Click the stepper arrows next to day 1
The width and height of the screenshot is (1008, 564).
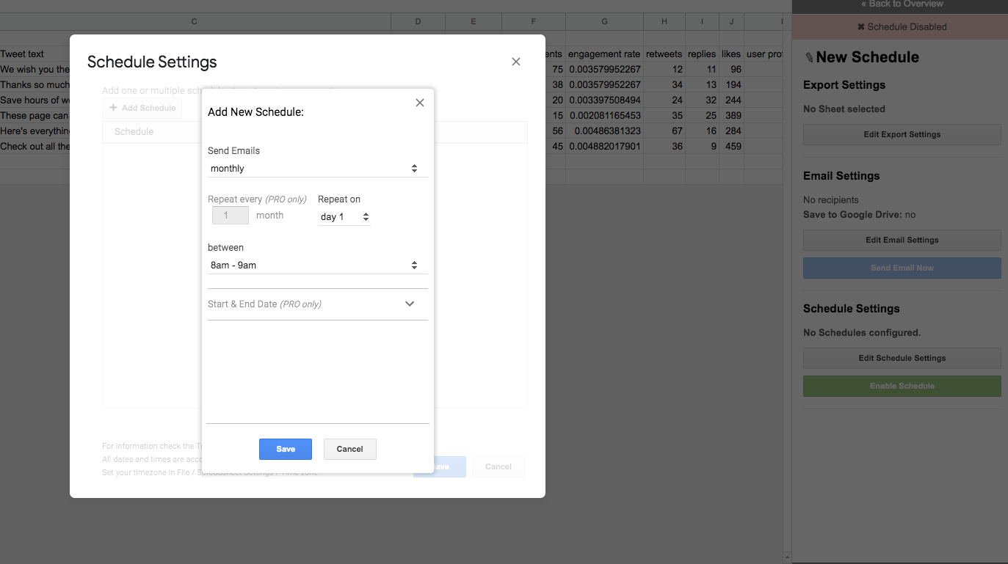click(x=366, y=216)
